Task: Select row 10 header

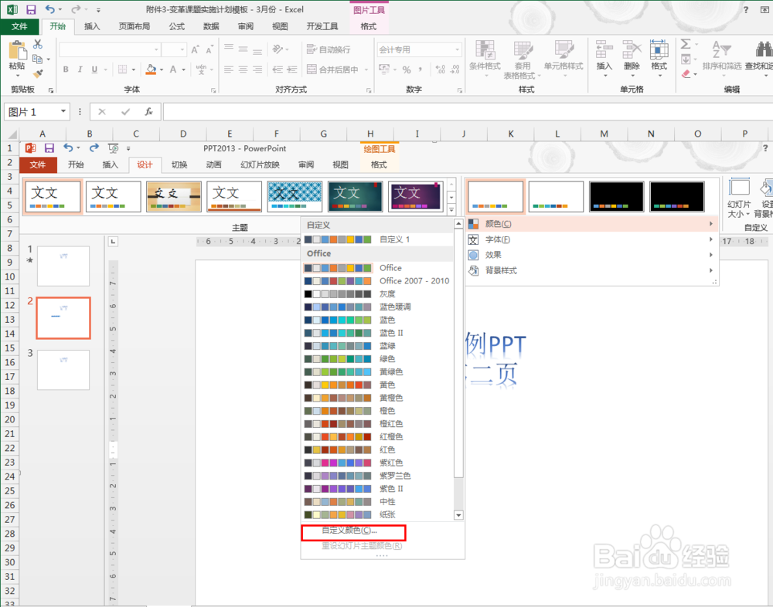Action: pos(9,276)
